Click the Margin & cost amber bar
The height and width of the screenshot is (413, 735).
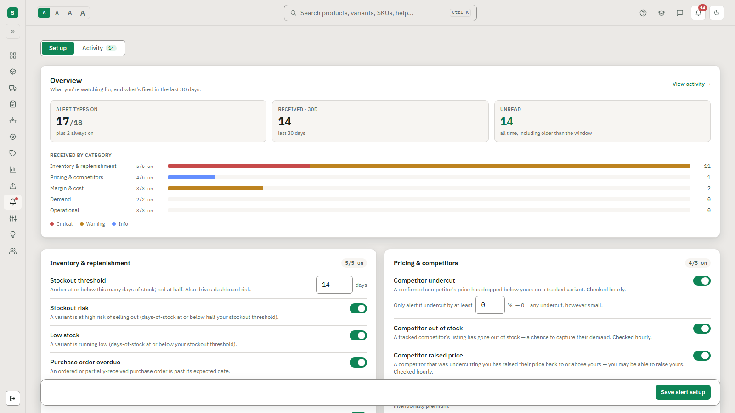click(215, 188)
